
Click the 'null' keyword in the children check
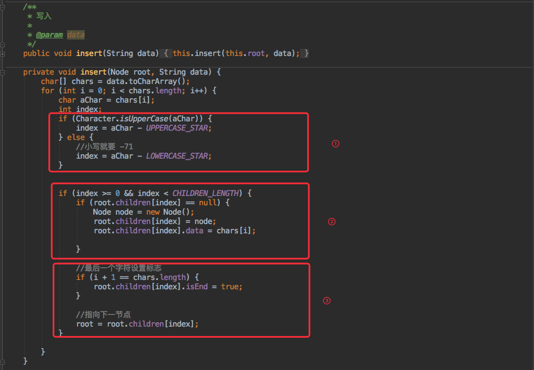pyautogui.click(x=208, y=203)
